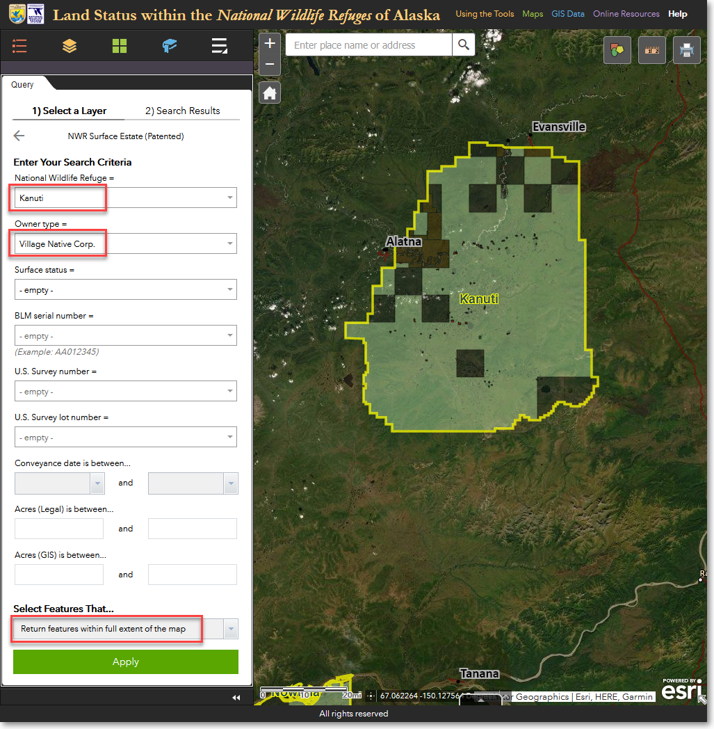Zoom out on the map
This screenshot has height=729, width=714.
click(x=270, y=64)
